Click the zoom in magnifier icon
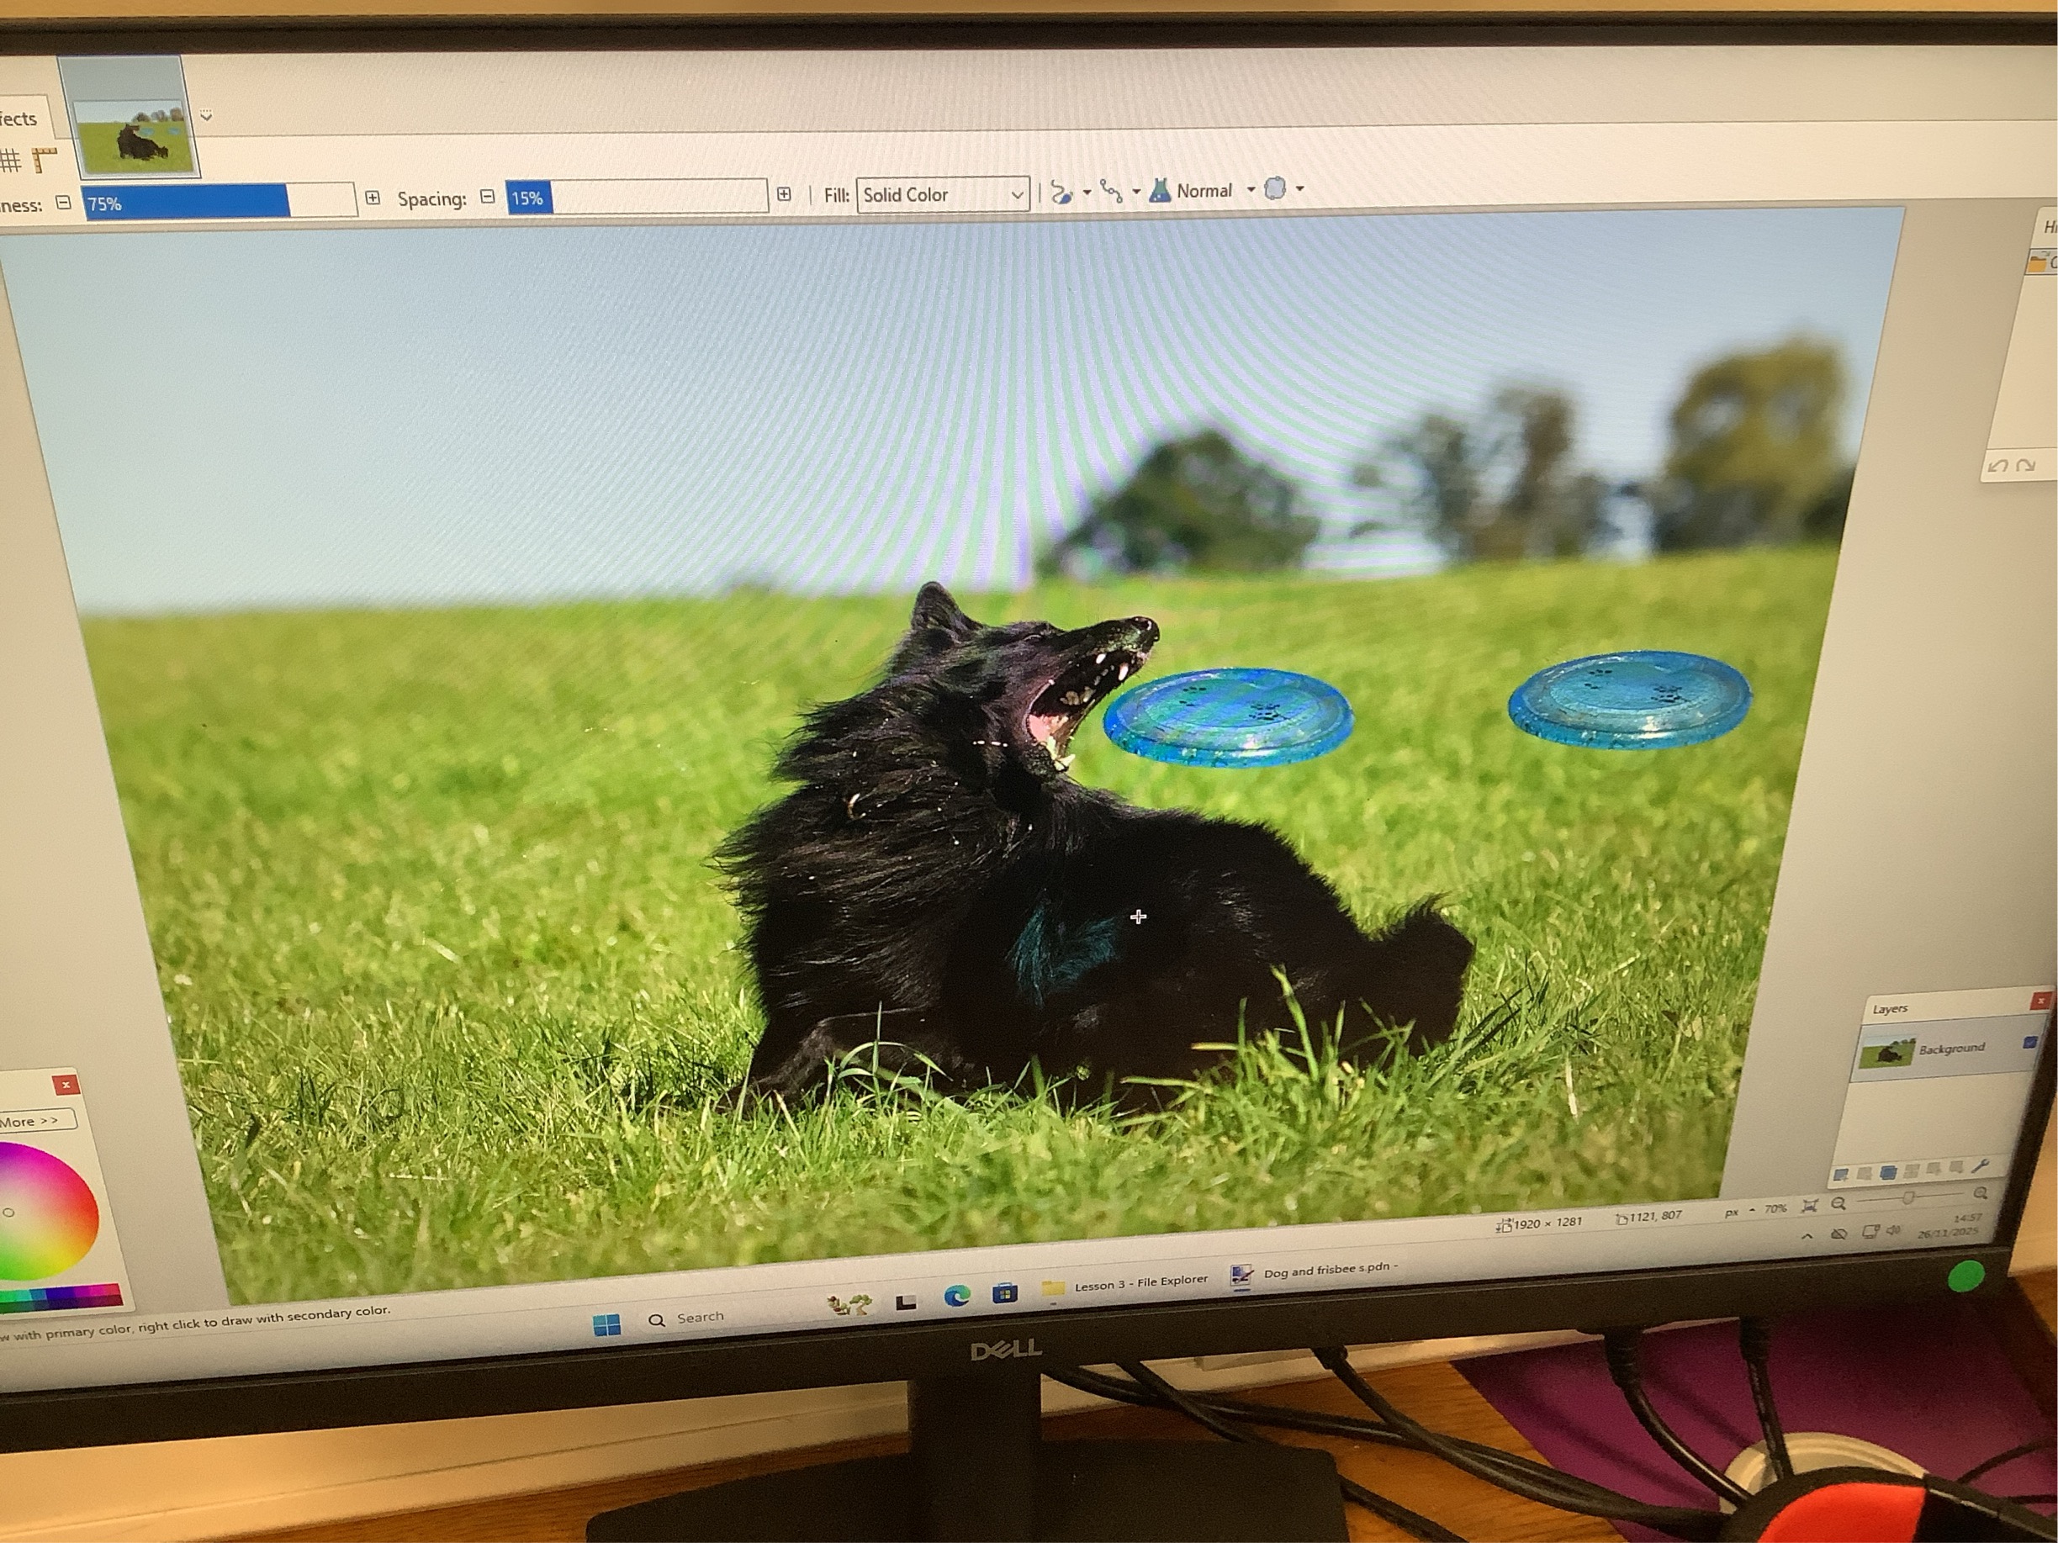 1980,1193
